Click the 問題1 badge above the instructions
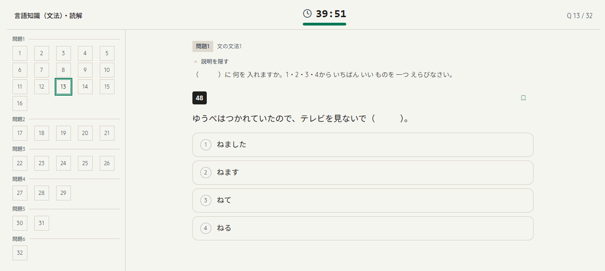The width and height of the screenshot is (605, 271). point(203,46)
